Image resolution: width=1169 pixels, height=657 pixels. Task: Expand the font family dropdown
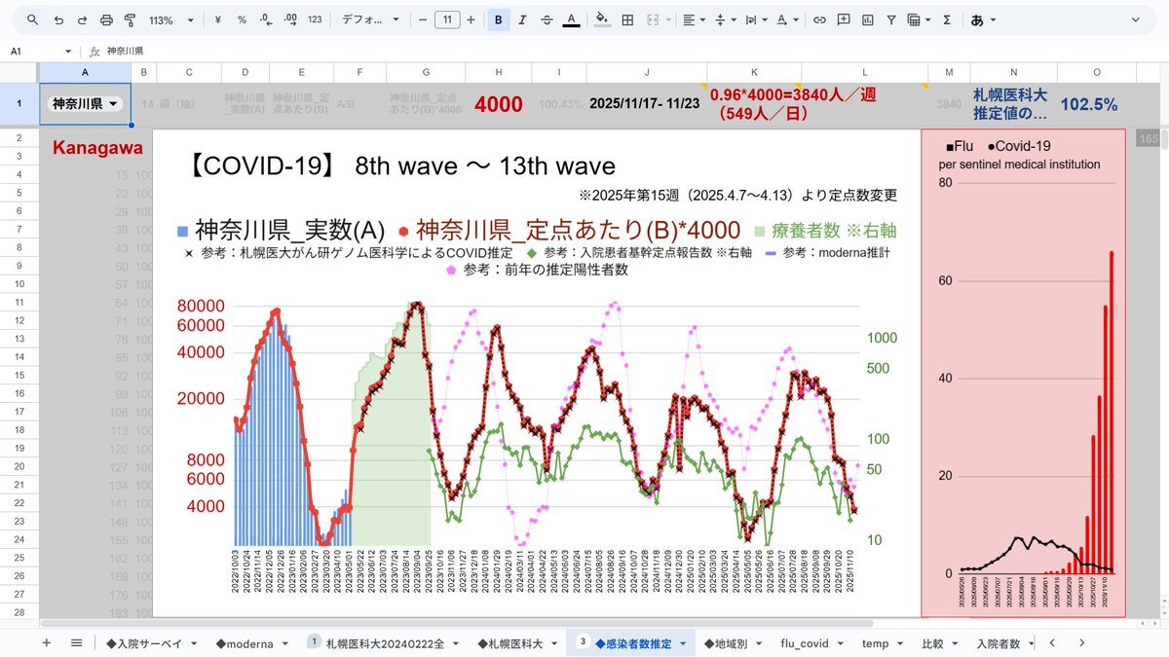(371, 19)
